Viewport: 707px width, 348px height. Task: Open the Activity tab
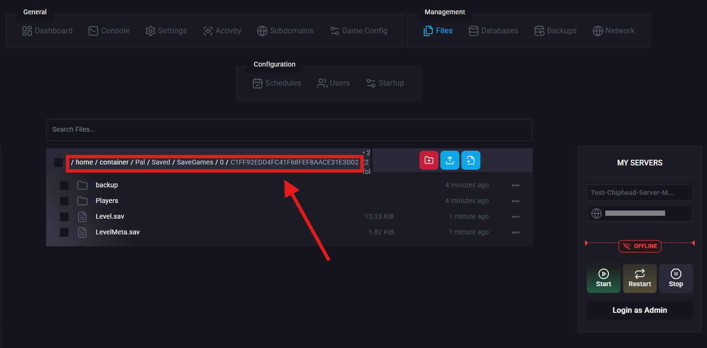click(222, 31)
